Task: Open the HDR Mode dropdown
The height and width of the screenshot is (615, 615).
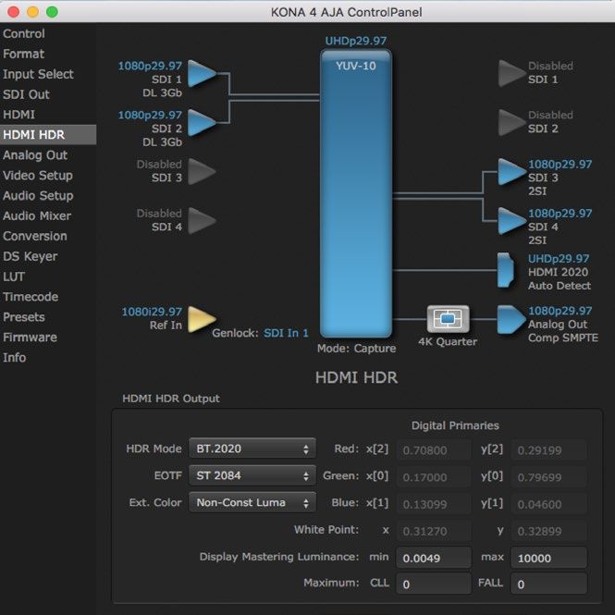Action: [252, 449]
